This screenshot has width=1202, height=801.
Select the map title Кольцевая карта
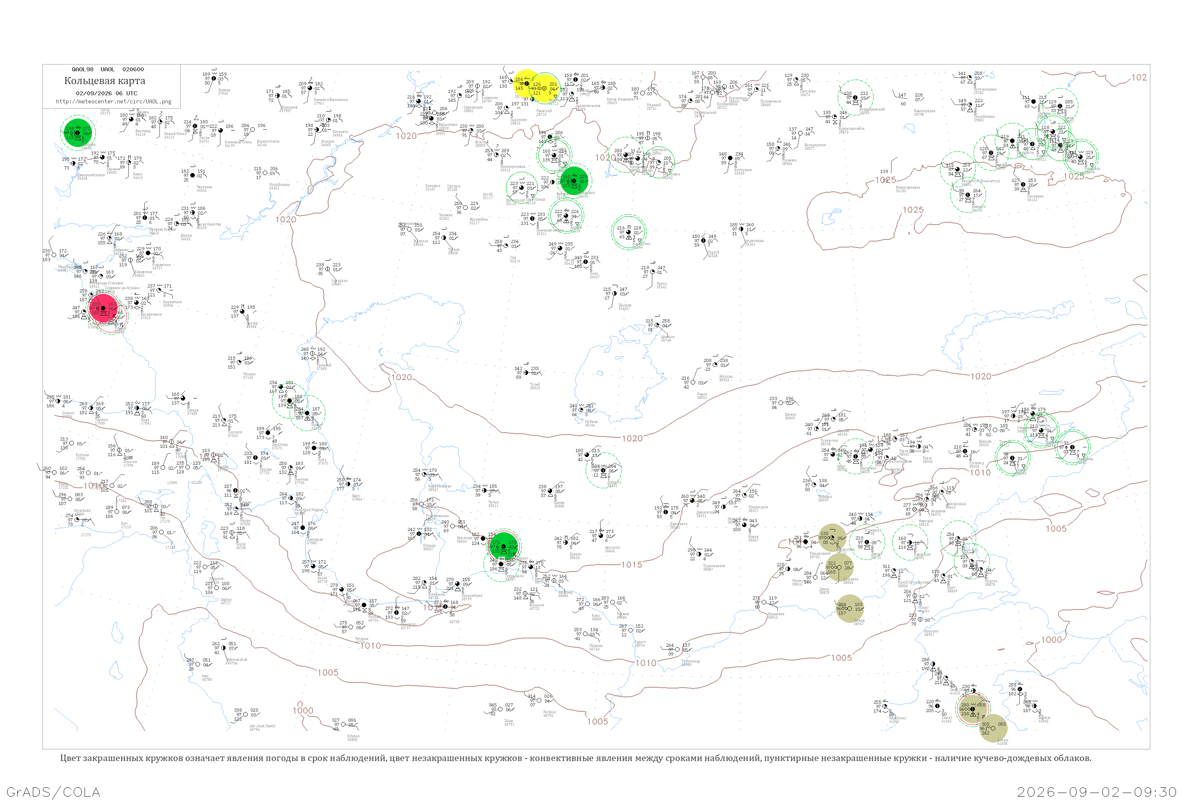point(105,81)
